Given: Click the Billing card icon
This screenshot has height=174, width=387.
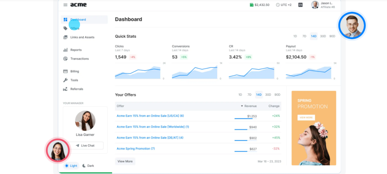Looking at the screenshot, I should click(65, 71).
